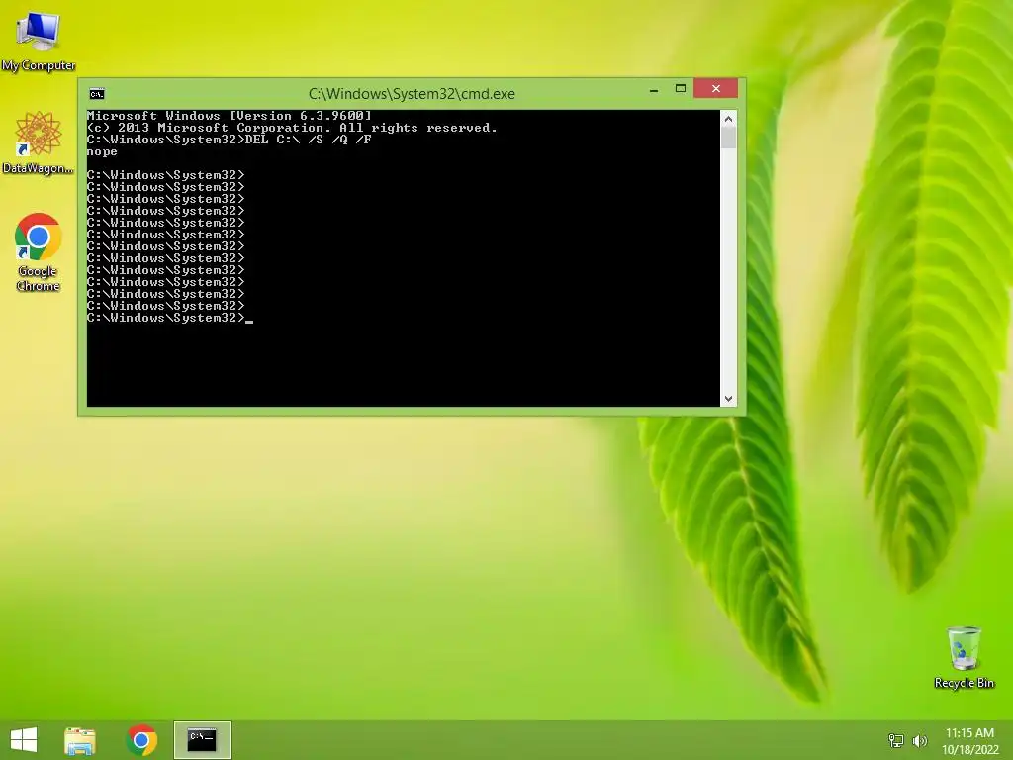Close the cmd.exe window
1013x760 pixels.
[716, 88]
